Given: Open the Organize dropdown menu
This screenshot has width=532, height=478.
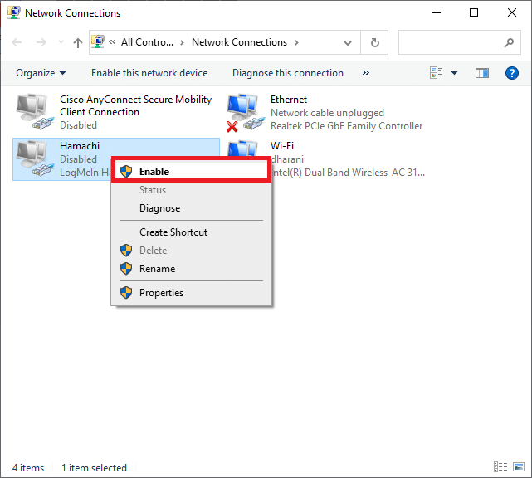Looking at the screenshot, I should click(x=40, y=73).
